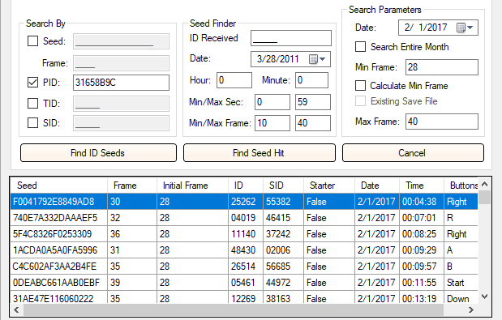This screenshot has width=502, height=320.
Task: Click the Find ID Seeds button
Action: (98, 153)
